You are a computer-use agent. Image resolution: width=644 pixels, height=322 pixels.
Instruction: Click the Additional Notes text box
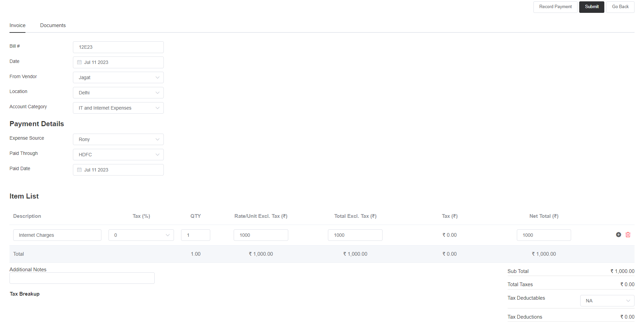(x=82, y=278)
